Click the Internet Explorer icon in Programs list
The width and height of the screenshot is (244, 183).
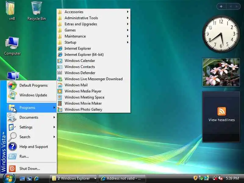[x=60, y=48]
